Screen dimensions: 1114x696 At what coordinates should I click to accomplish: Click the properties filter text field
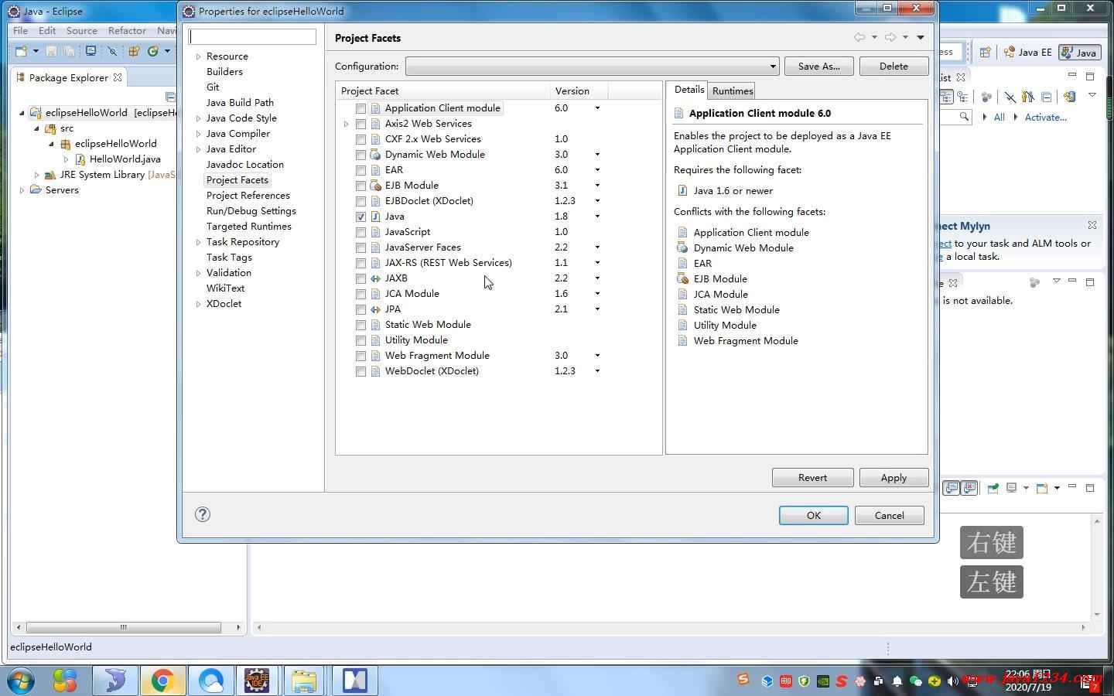(253, 36)
